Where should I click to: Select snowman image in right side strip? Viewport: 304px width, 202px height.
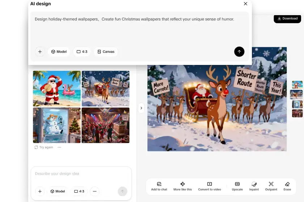297,104
